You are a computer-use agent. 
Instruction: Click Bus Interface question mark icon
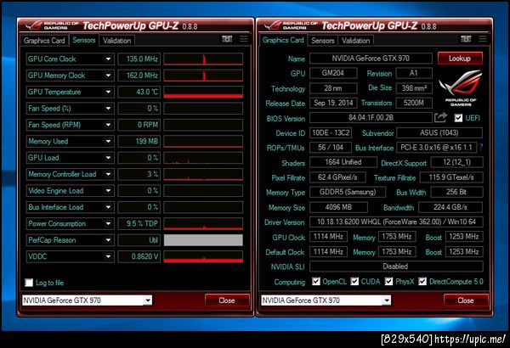click(481, 148)
